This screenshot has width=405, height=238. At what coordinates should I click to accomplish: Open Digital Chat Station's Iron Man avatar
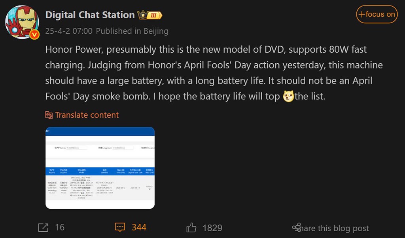pyautogui.click(x=22, y=22)
